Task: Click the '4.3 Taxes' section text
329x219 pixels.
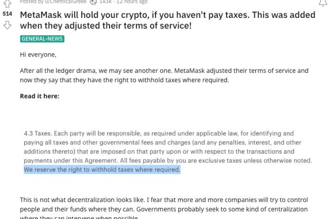Action: [37, 133]
